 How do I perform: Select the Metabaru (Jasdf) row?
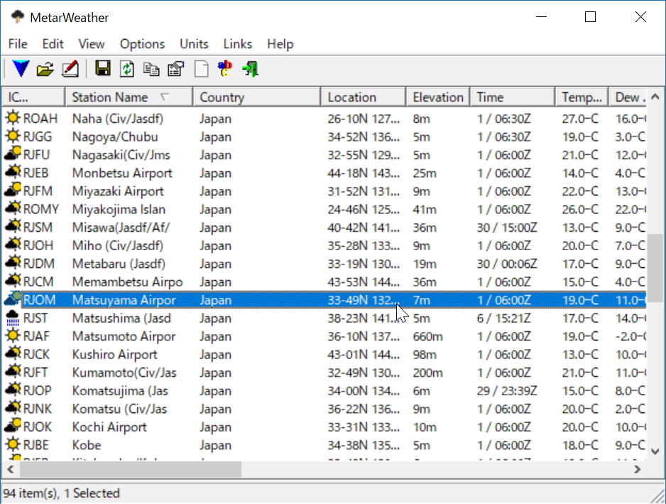tap(324, 264)
